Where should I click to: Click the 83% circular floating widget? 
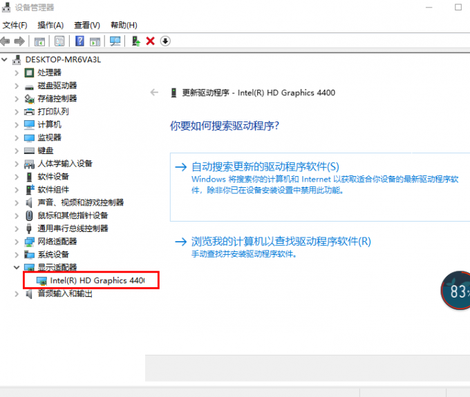click(x=456, y=291)
